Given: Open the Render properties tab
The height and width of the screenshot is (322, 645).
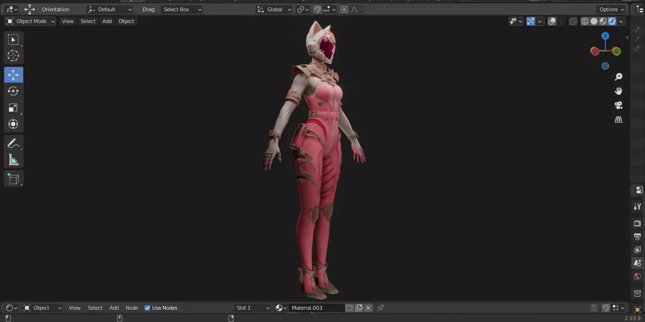Looking at the screenshot, I should tap(638, 223).
